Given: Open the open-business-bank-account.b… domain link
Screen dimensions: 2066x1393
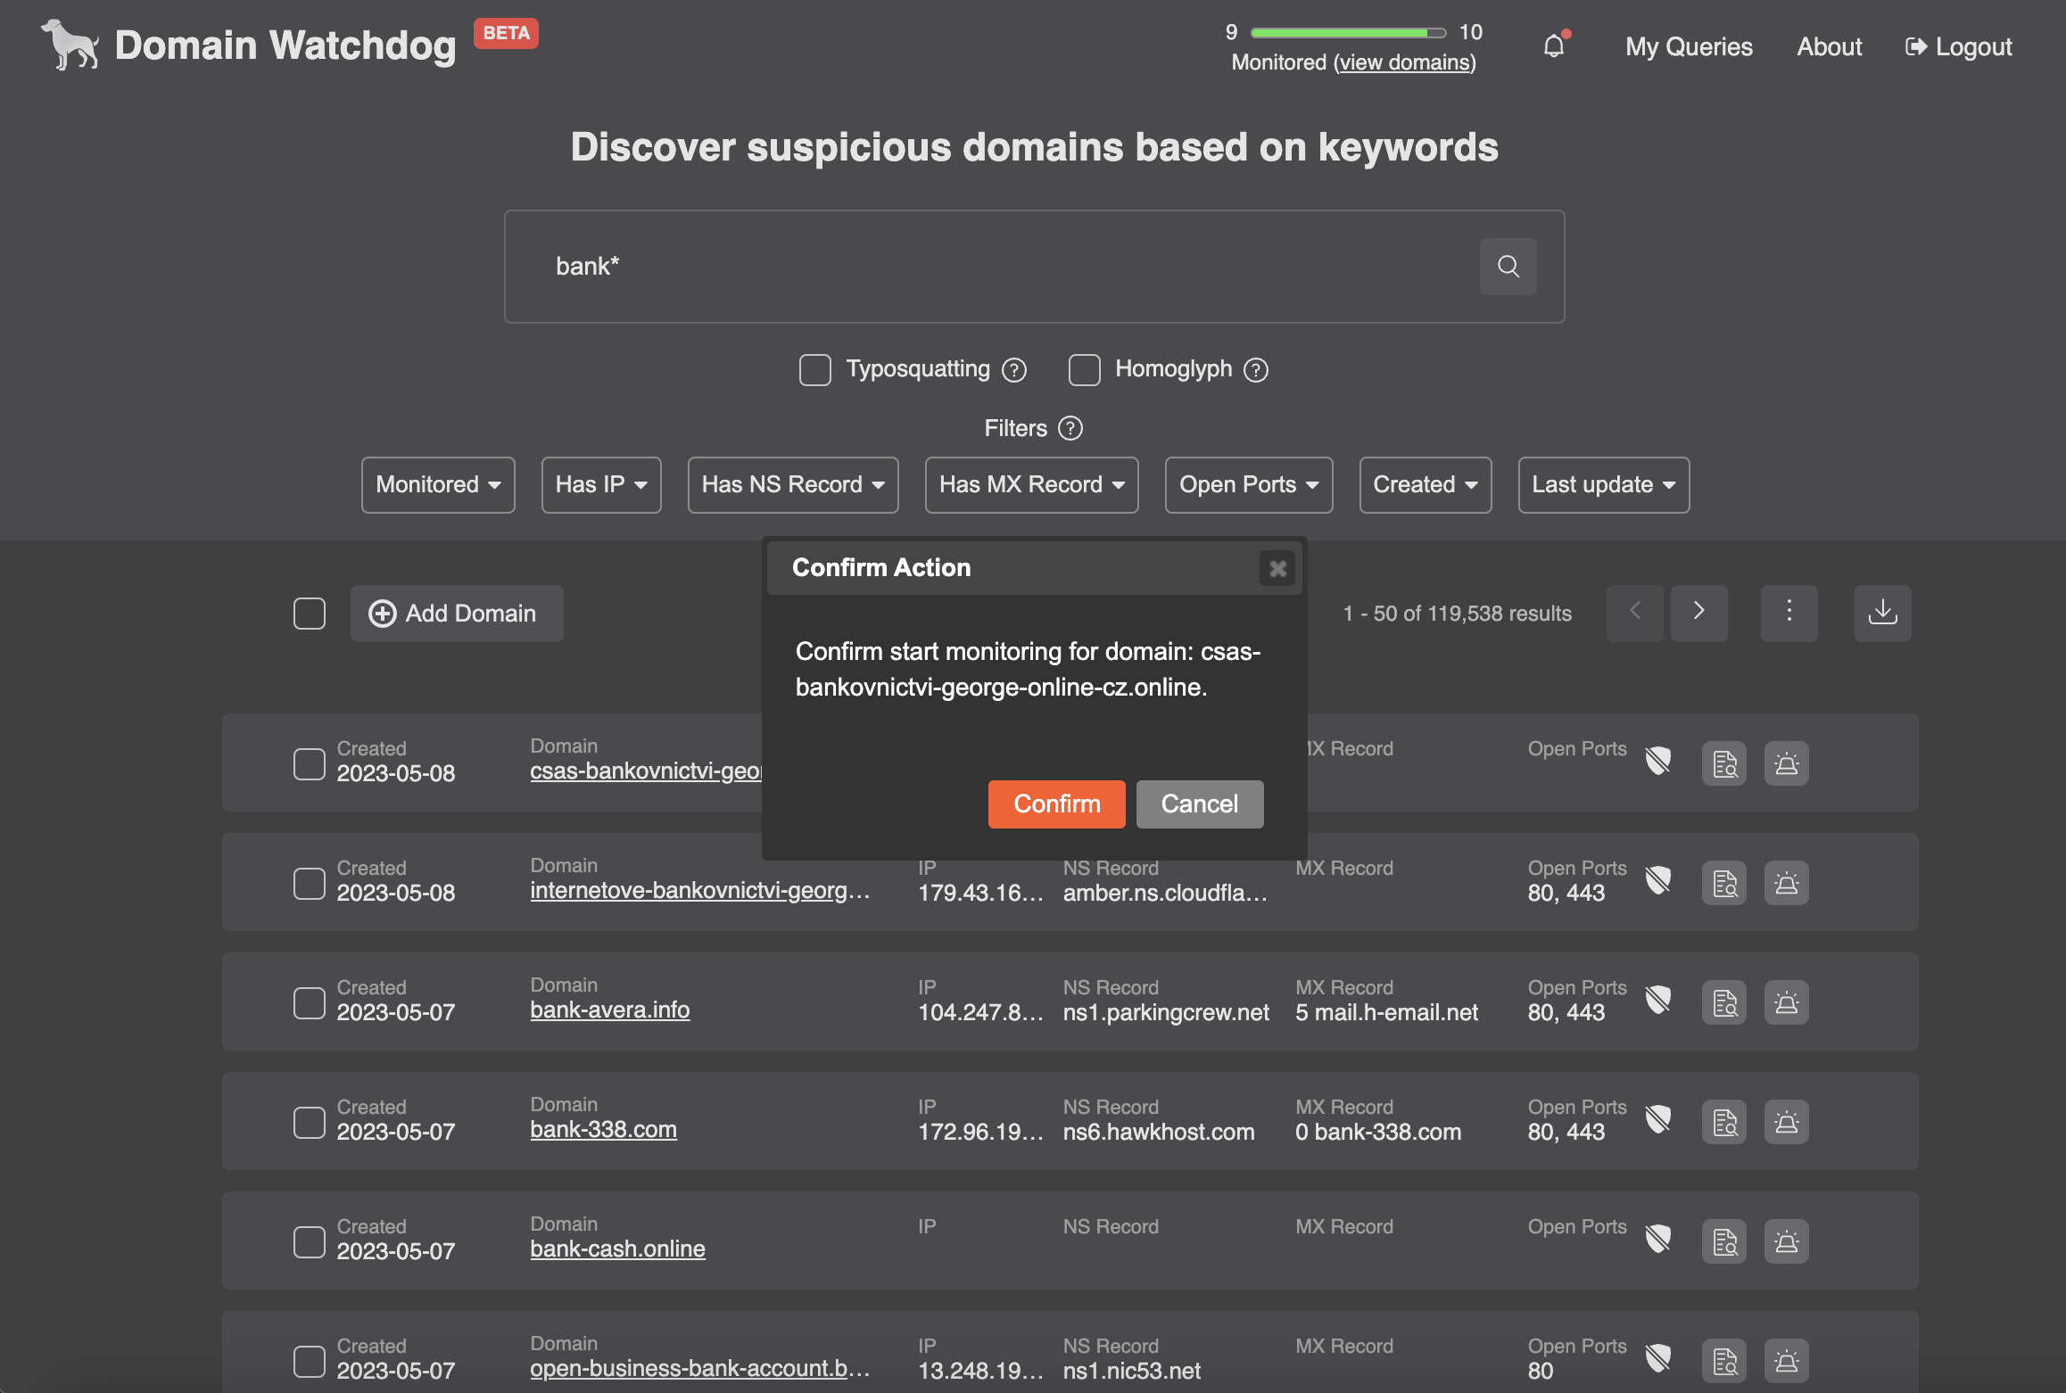Looking at the screenshot, I should click(700, 1369).
